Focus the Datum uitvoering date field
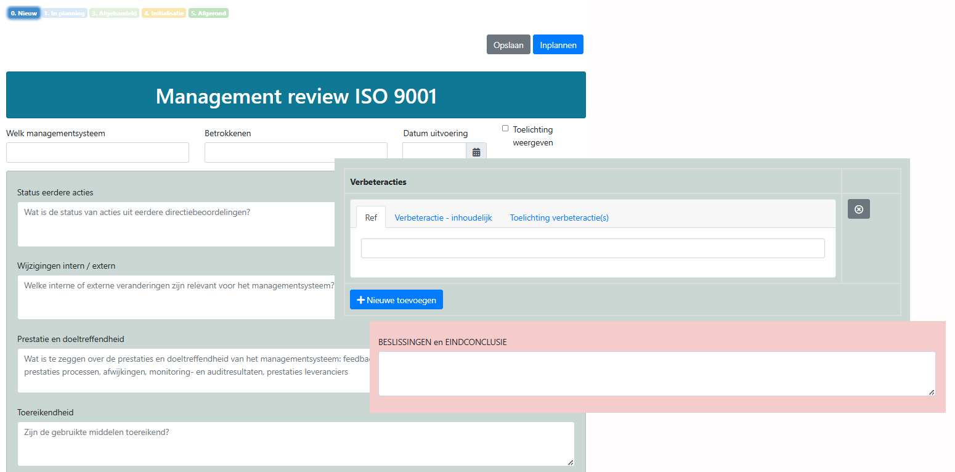This screenshot has height=472, width=955. (434, 152)
